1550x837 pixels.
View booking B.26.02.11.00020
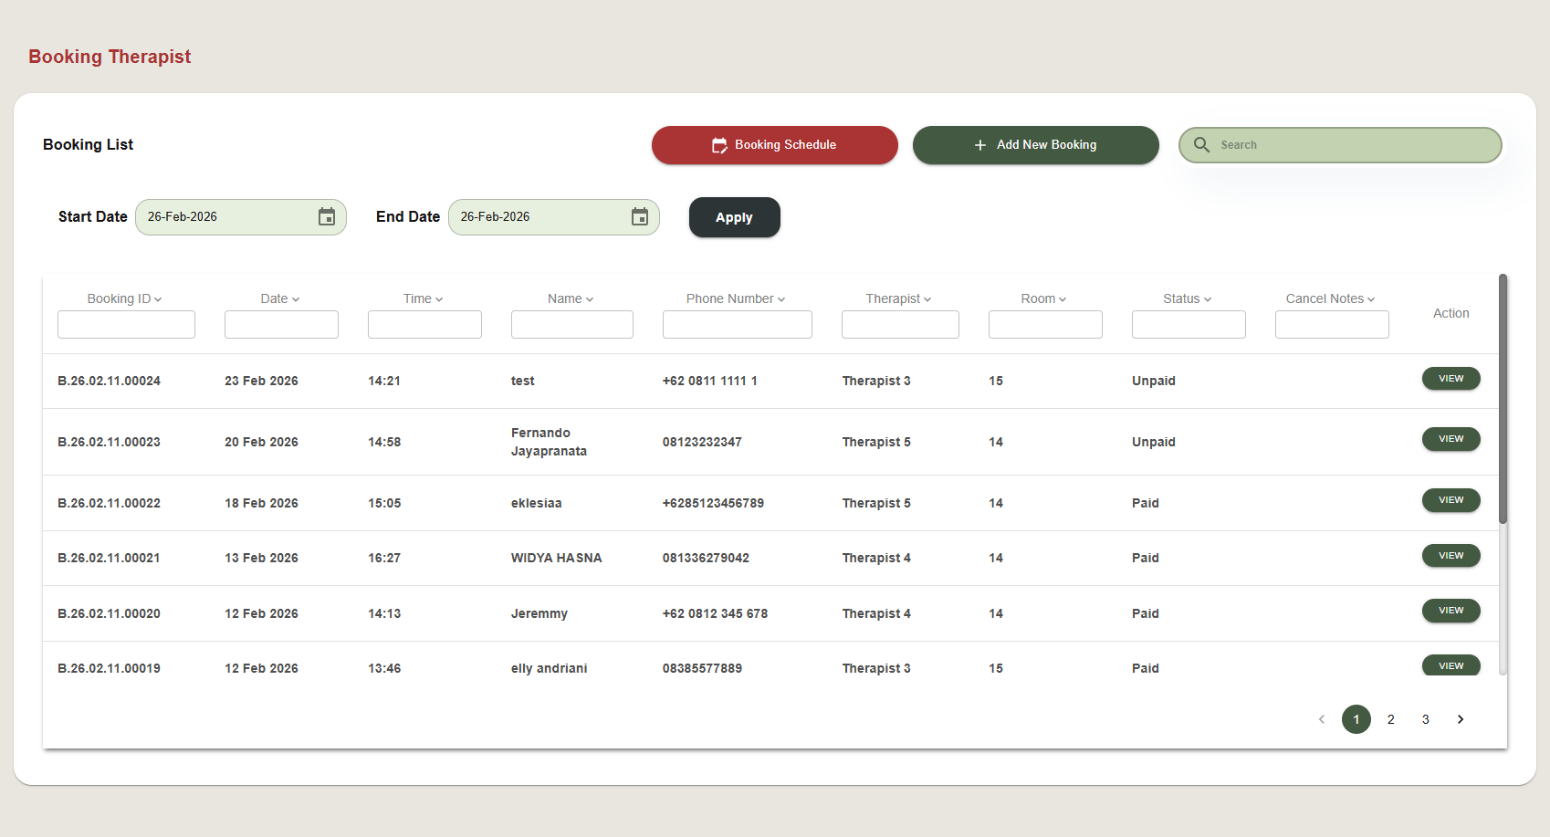pyautogui.click(x=1451, y=611)
